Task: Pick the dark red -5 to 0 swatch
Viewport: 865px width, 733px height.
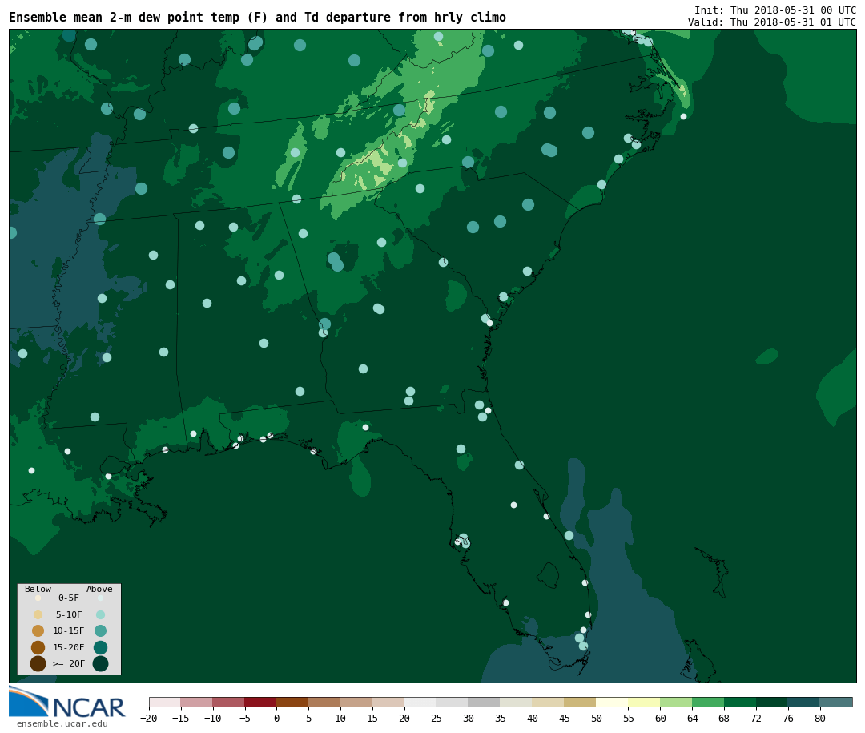Action: [261, 702]
